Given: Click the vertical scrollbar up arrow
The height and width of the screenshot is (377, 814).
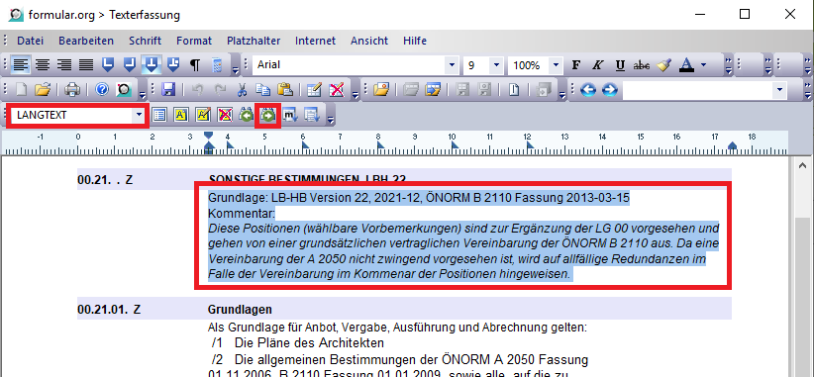Looking at the screenshot, I should click(x=802, y=165).
